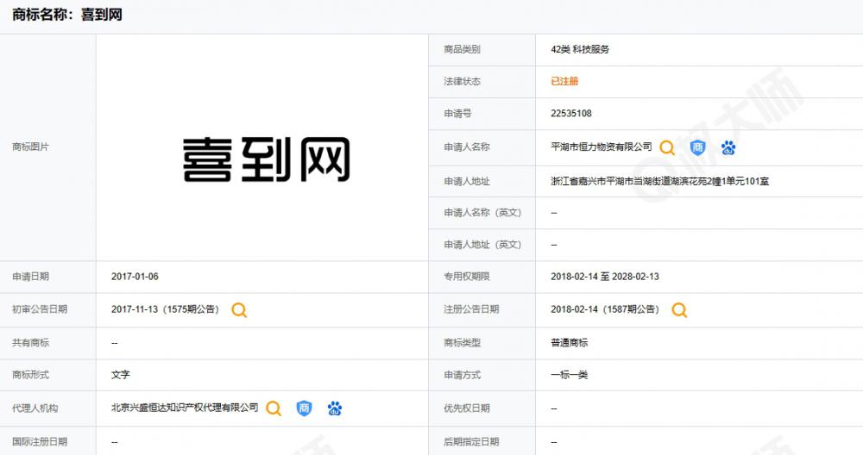Select registration announcement date 2018-02-14（1587期公告）
Image resolution: width=863 pixels, height=455 pixels.
click(x=606, y=309)
